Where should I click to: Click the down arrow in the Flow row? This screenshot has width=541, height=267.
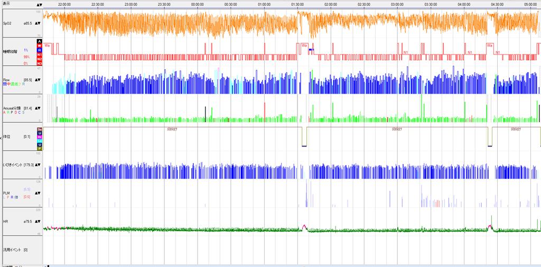click(x=40, y=80)
